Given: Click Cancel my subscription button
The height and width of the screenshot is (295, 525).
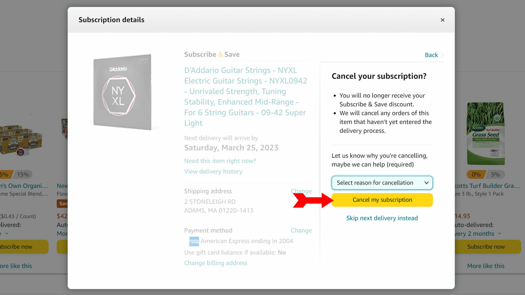Looking at the screenshot, I should coord(382,200).
